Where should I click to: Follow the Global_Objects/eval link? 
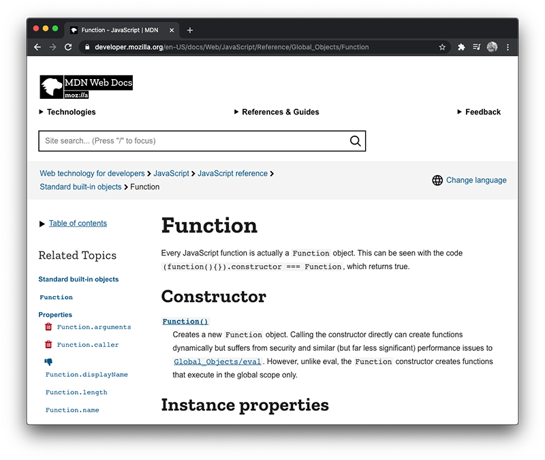[217, 361]
